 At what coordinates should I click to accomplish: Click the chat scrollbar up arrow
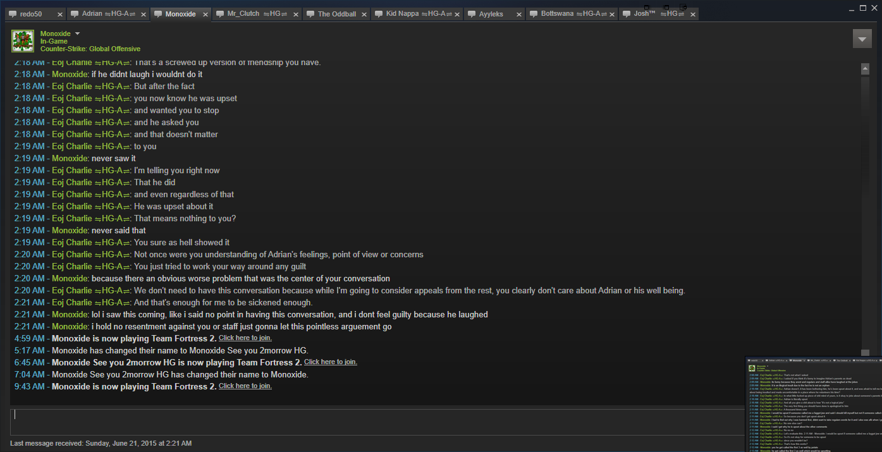coord(865,68)
